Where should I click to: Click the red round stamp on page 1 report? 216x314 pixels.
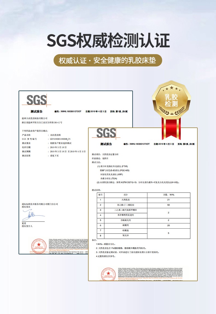(39, 246)
